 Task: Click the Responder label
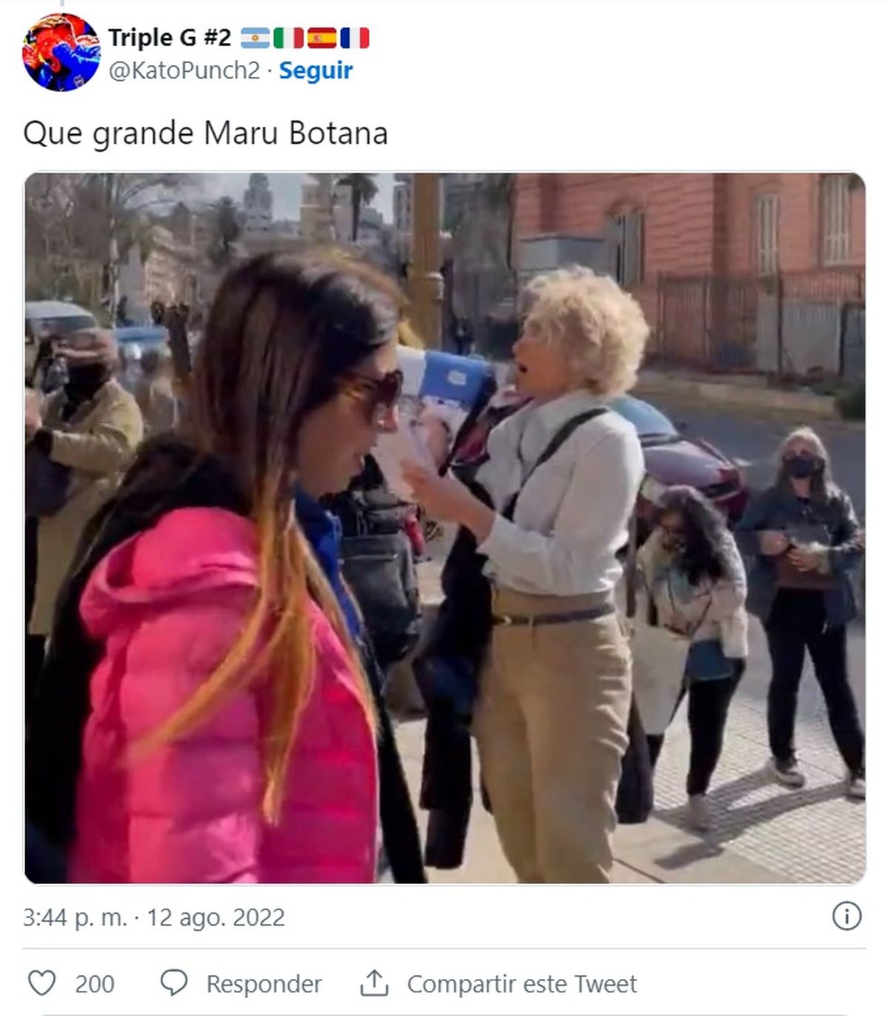point(264,984)
